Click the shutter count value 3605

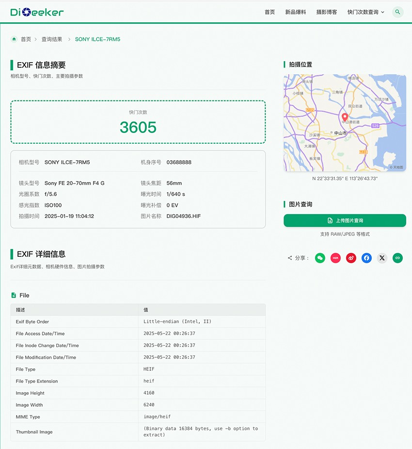tap(138, 128)
